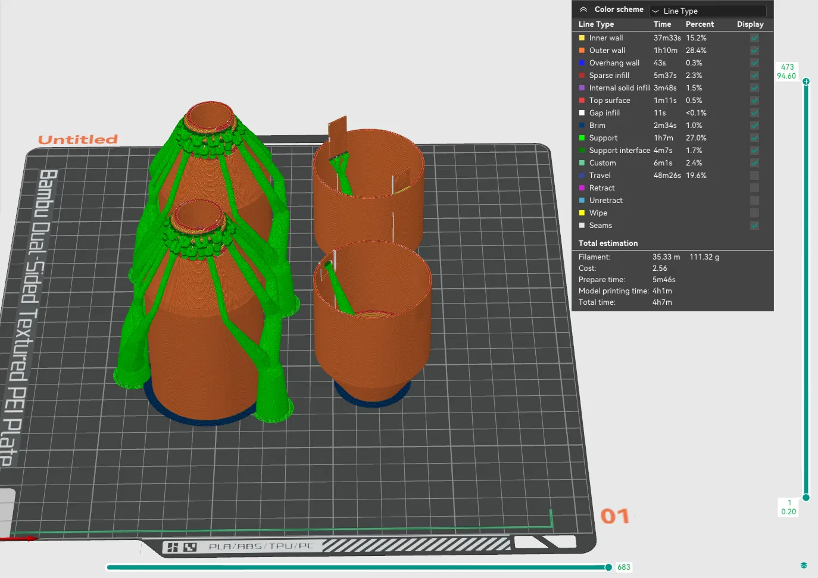Viewport: 818px width, 578px height.
Task: Click the Untitled plate name label
Action: [78, 139]
